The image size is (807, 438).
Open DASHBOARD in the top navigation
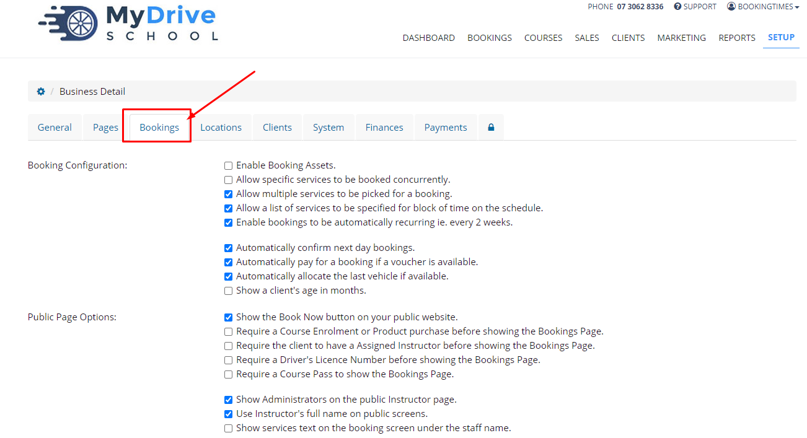(429, 38)
